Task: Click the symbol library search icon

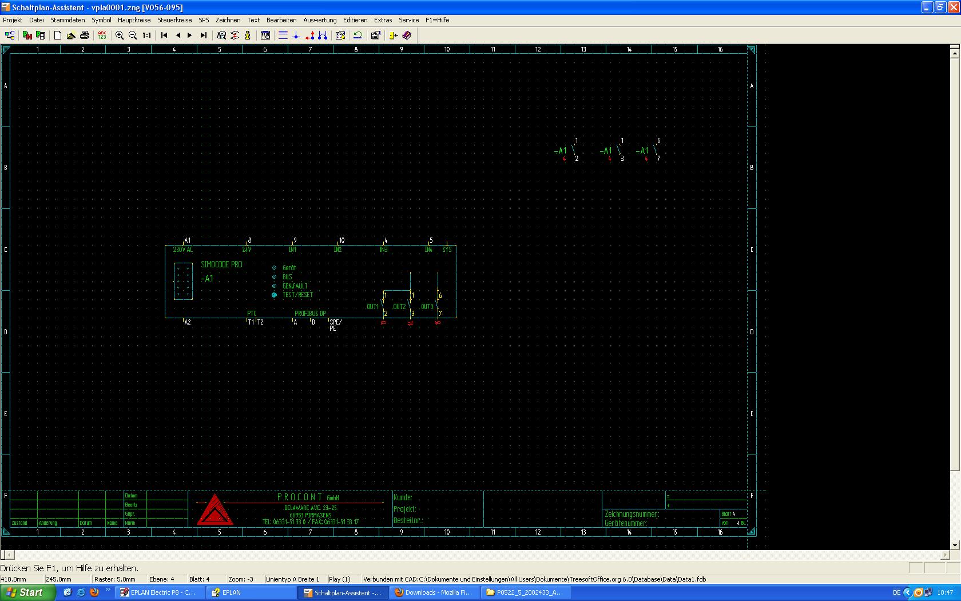Action: click(340, 35)
